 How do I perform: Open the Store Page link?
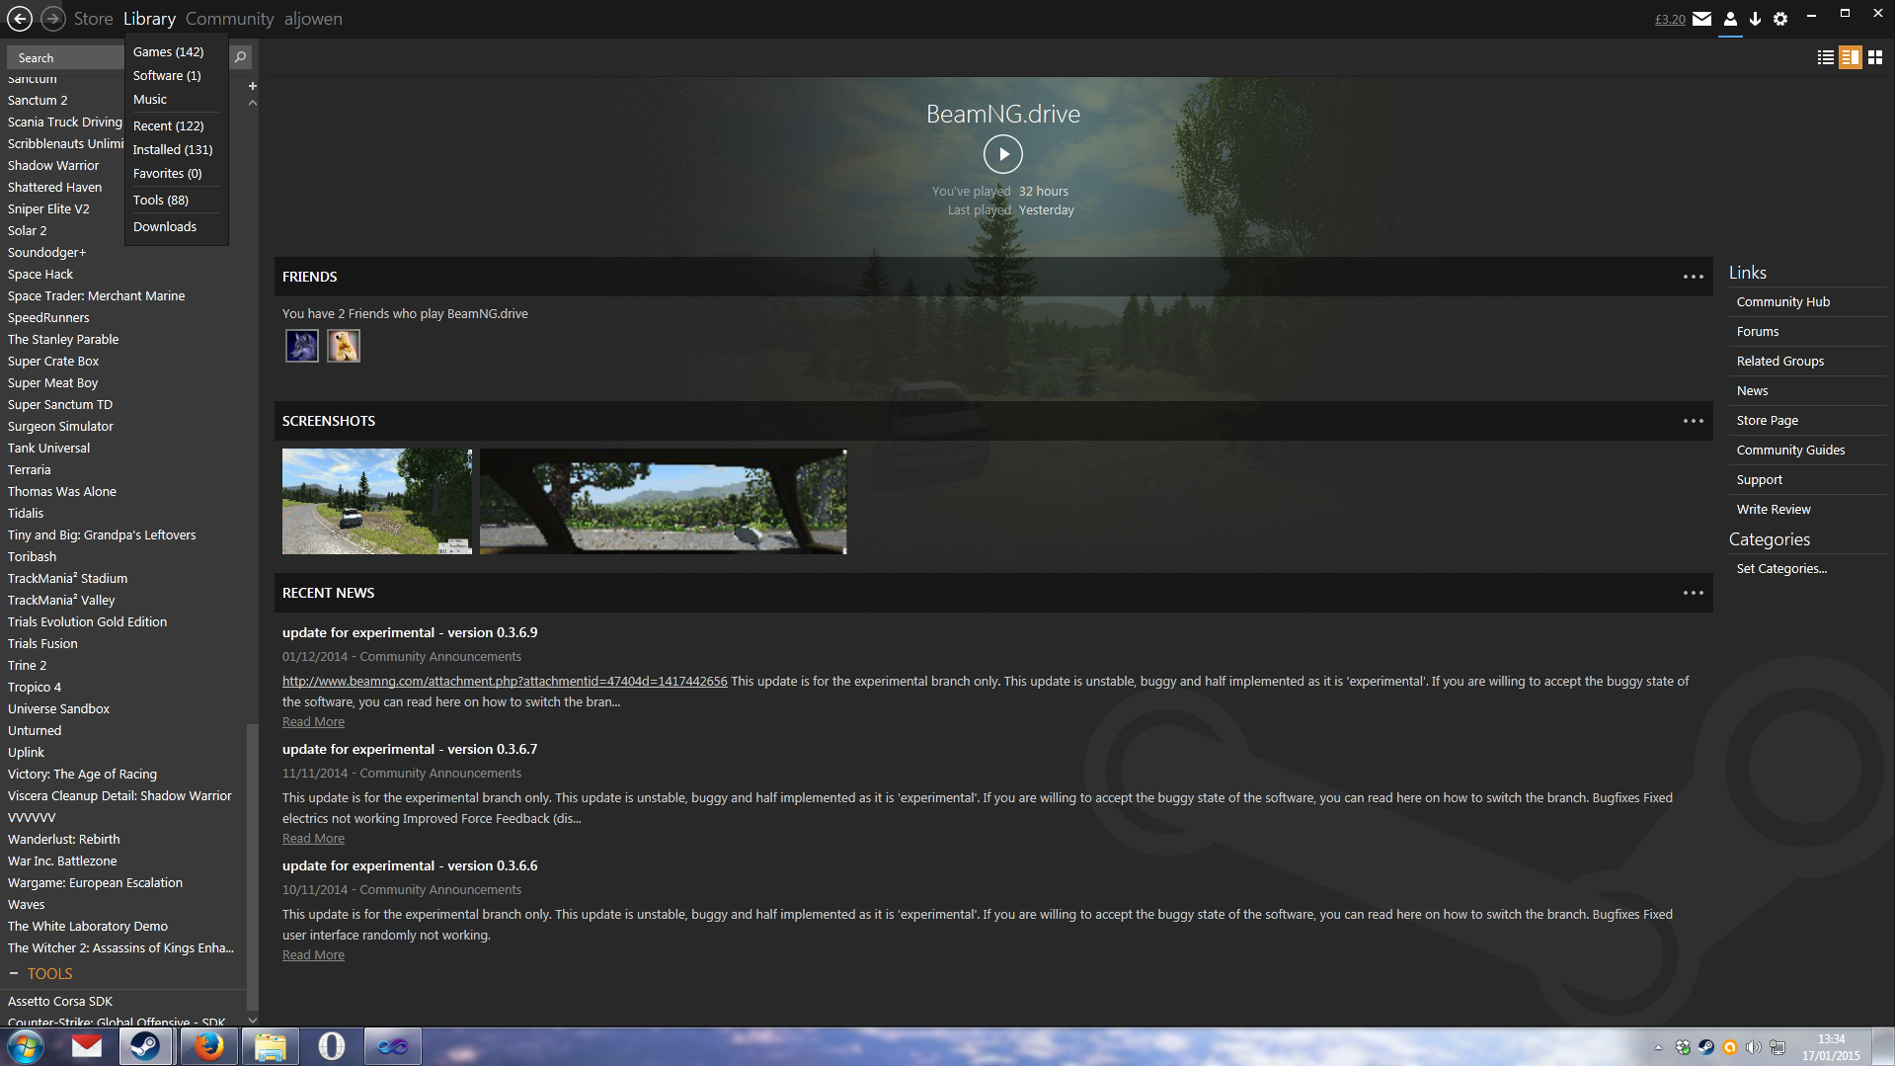[1768, 420]
